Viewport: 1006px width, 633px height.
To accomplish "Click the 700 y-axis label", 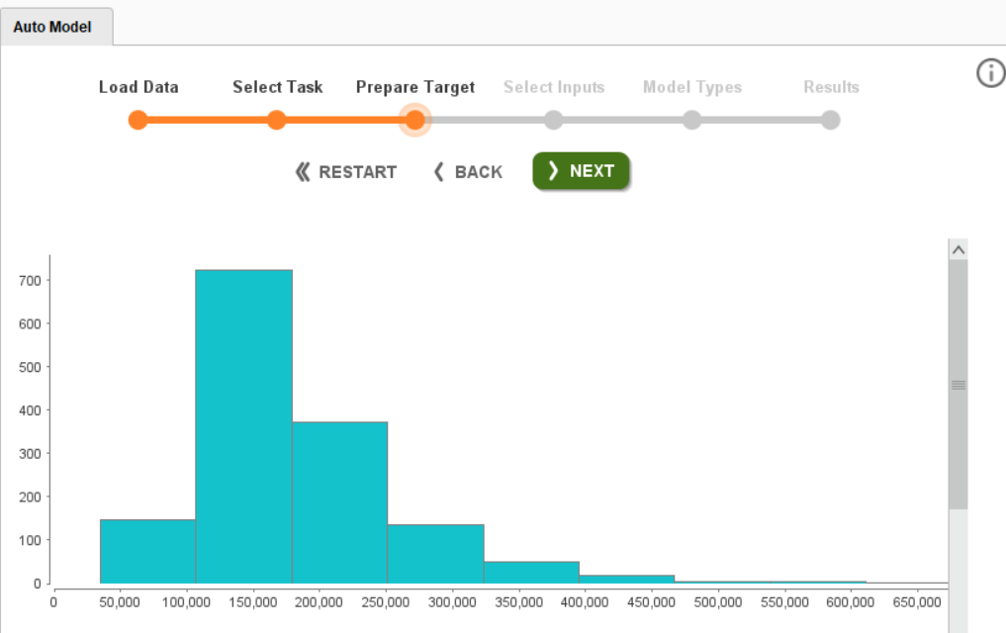I will tap(30, 281).
